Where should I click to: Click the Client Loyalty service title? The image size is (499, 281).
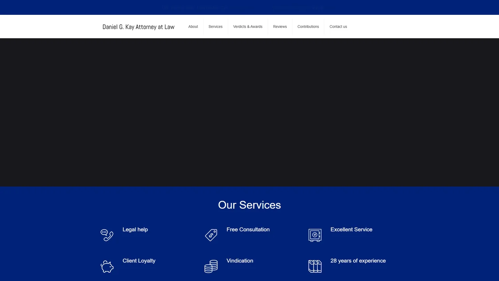click(139, 261)
